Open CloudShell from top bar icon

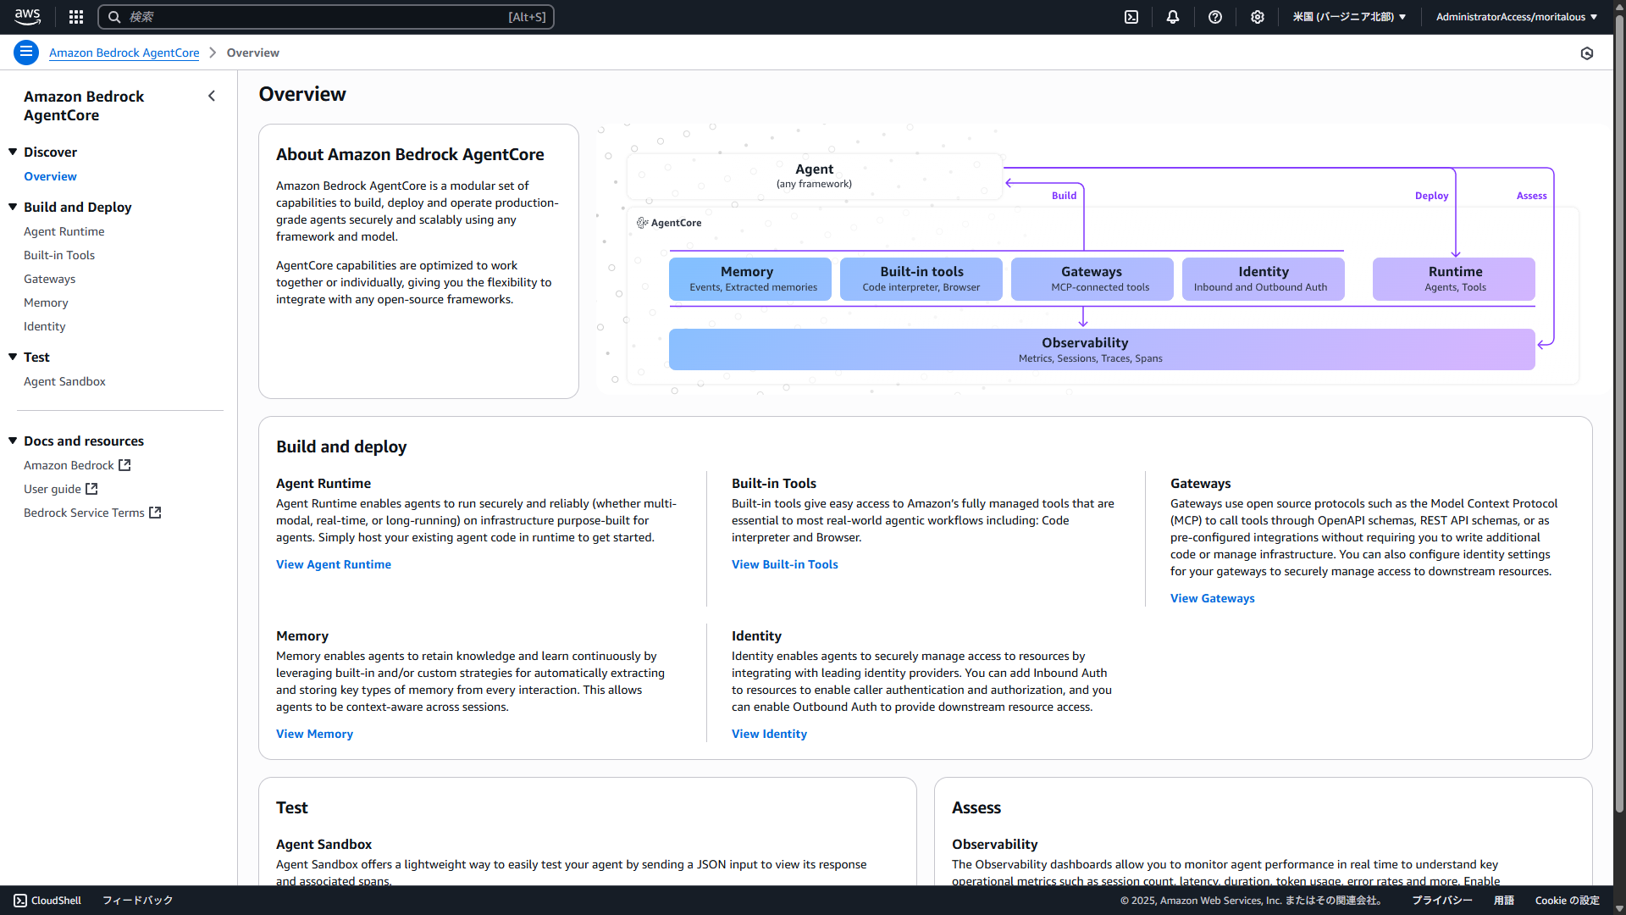[x=1131, y=17]
